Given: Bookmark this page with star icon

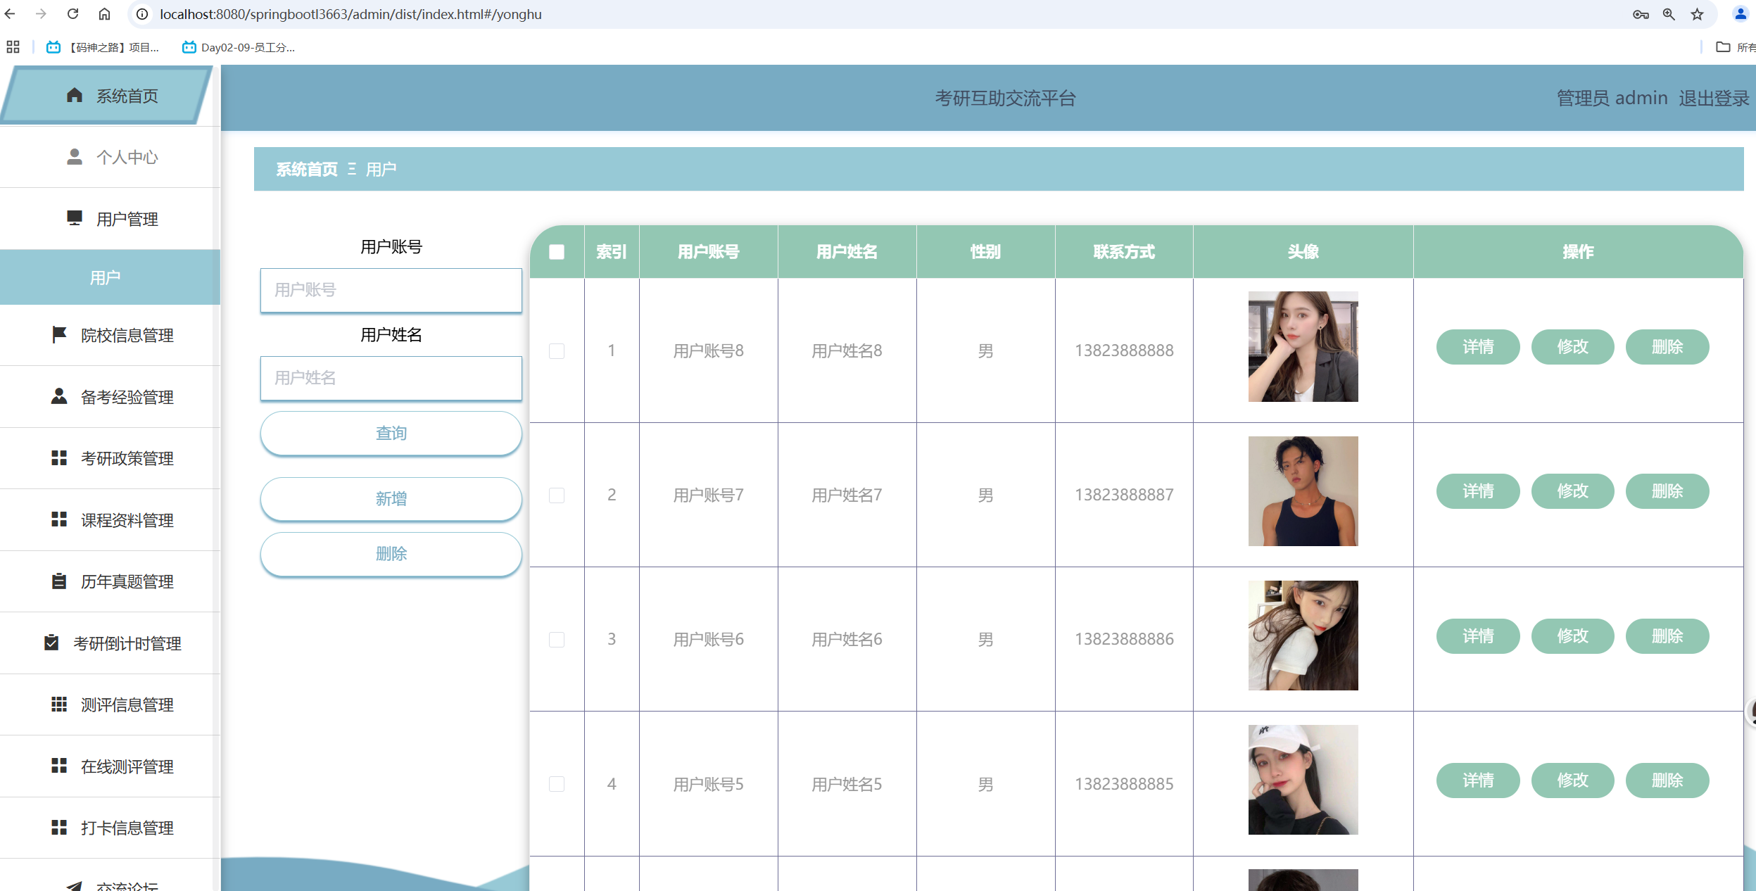Looking at the screenshot, I should [x=1697, y=14].
